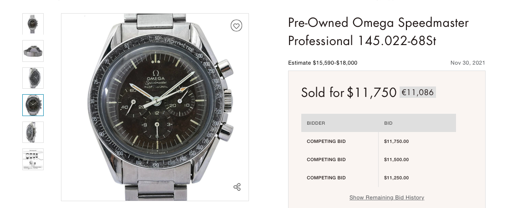Click the BIDDER column header

tap(316, 123)
